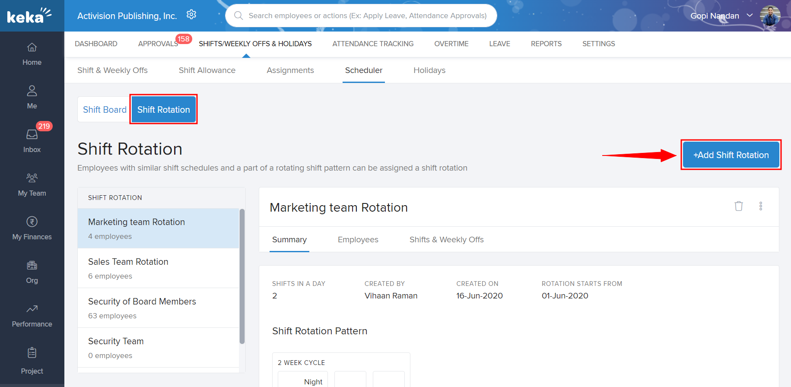Click the settings gear next to company name
This screenshot has height=387, width=791.
point(191,15)
